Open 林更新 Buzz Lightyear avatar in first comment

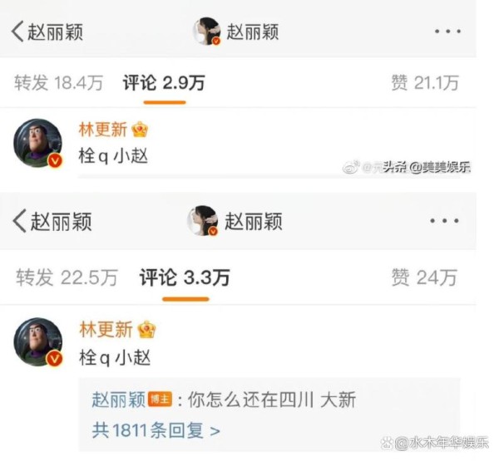tap(38, 143)
